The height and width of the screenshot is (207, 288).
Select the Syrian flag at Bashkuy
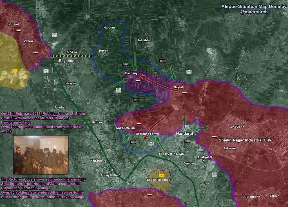(x=138, y=80)
